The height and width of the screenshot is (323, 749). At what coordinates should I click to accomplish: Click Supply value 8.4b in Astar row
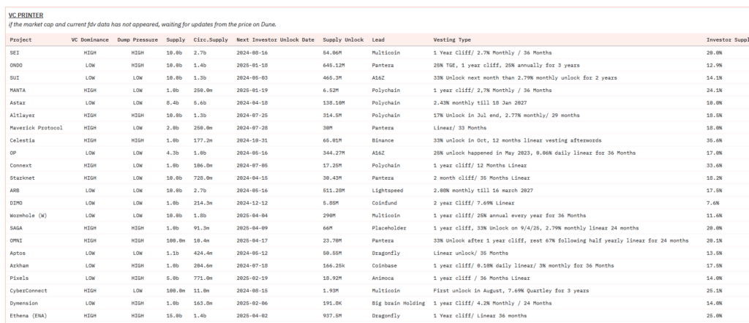pos(173,102)
